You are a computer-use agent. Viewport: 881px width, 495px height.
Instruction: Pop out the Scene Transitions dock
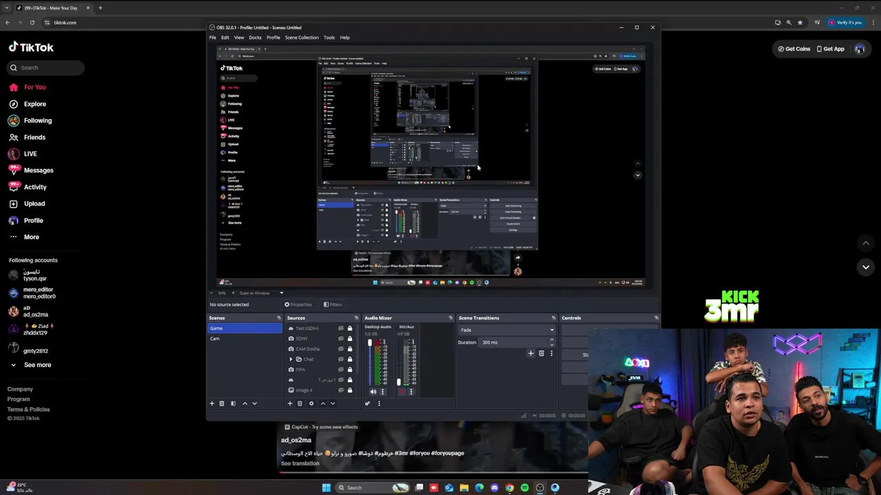coord(553,318)
